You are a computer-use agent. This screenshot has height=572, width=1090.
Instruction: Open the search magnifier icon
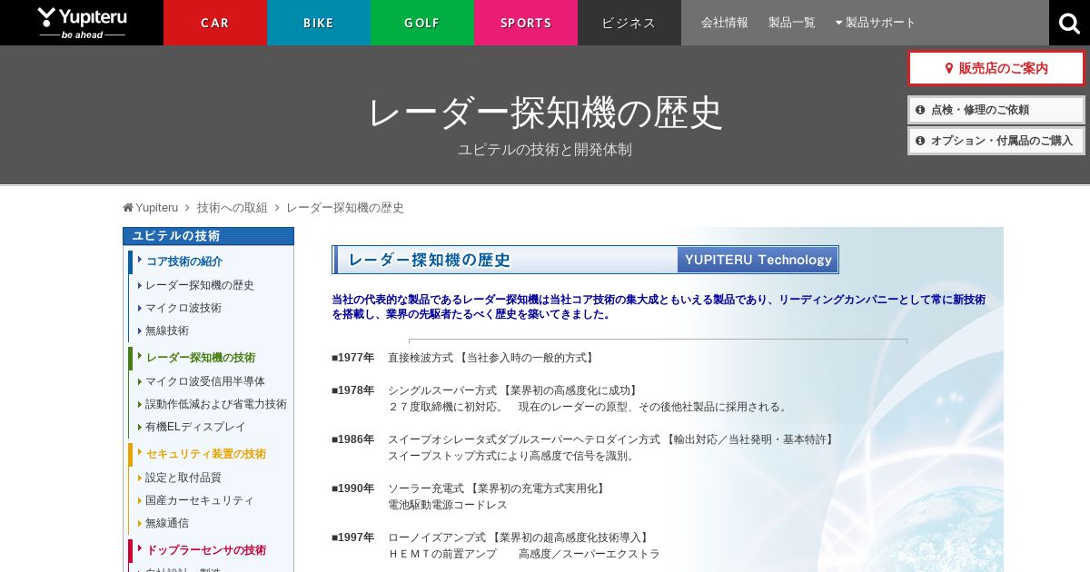tap(1069, 23)
